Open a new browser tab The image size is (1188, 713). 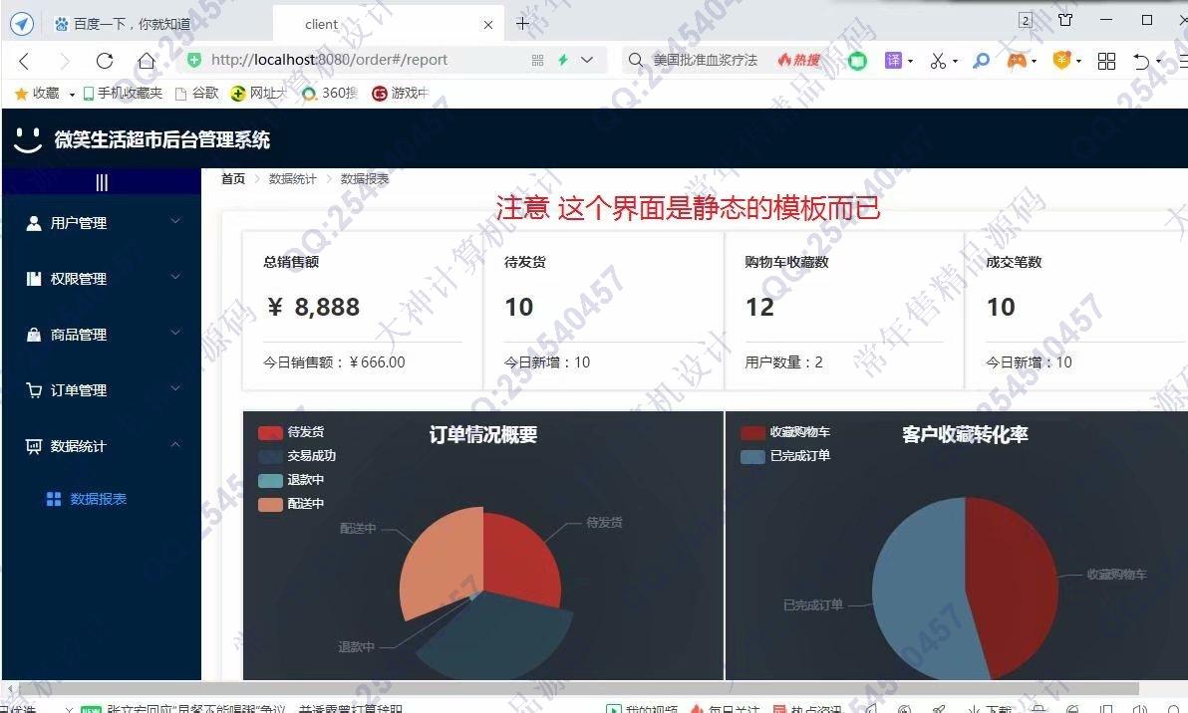pos(522,24)
